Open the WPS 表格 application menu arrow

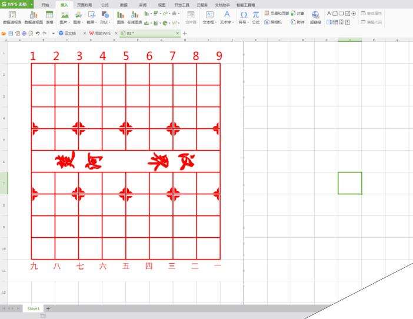(31, 5)
